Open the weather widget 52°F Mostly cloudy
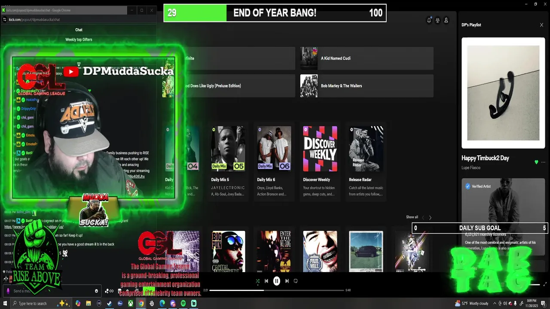 [x=472, y=303]
